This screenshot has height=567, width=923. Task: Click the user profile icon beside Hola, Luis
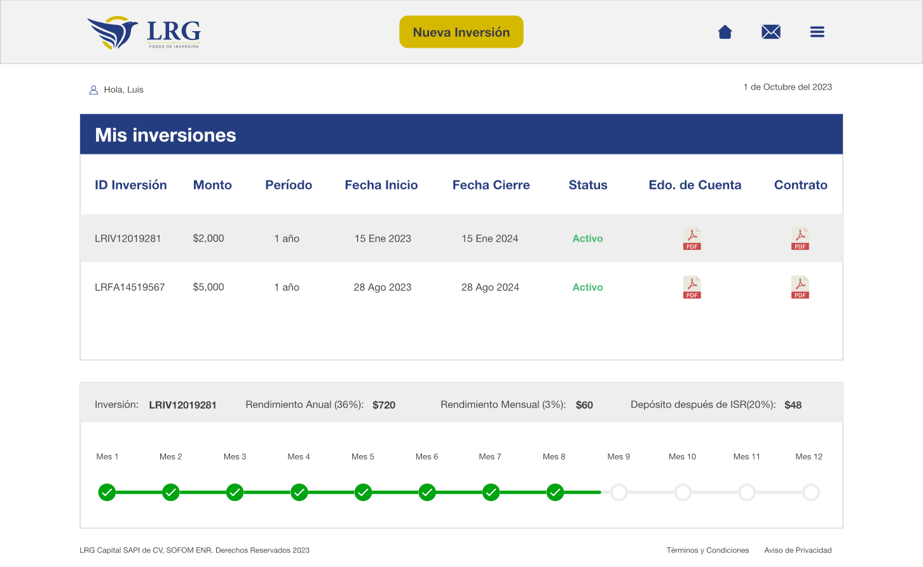[x=93, y=90]
